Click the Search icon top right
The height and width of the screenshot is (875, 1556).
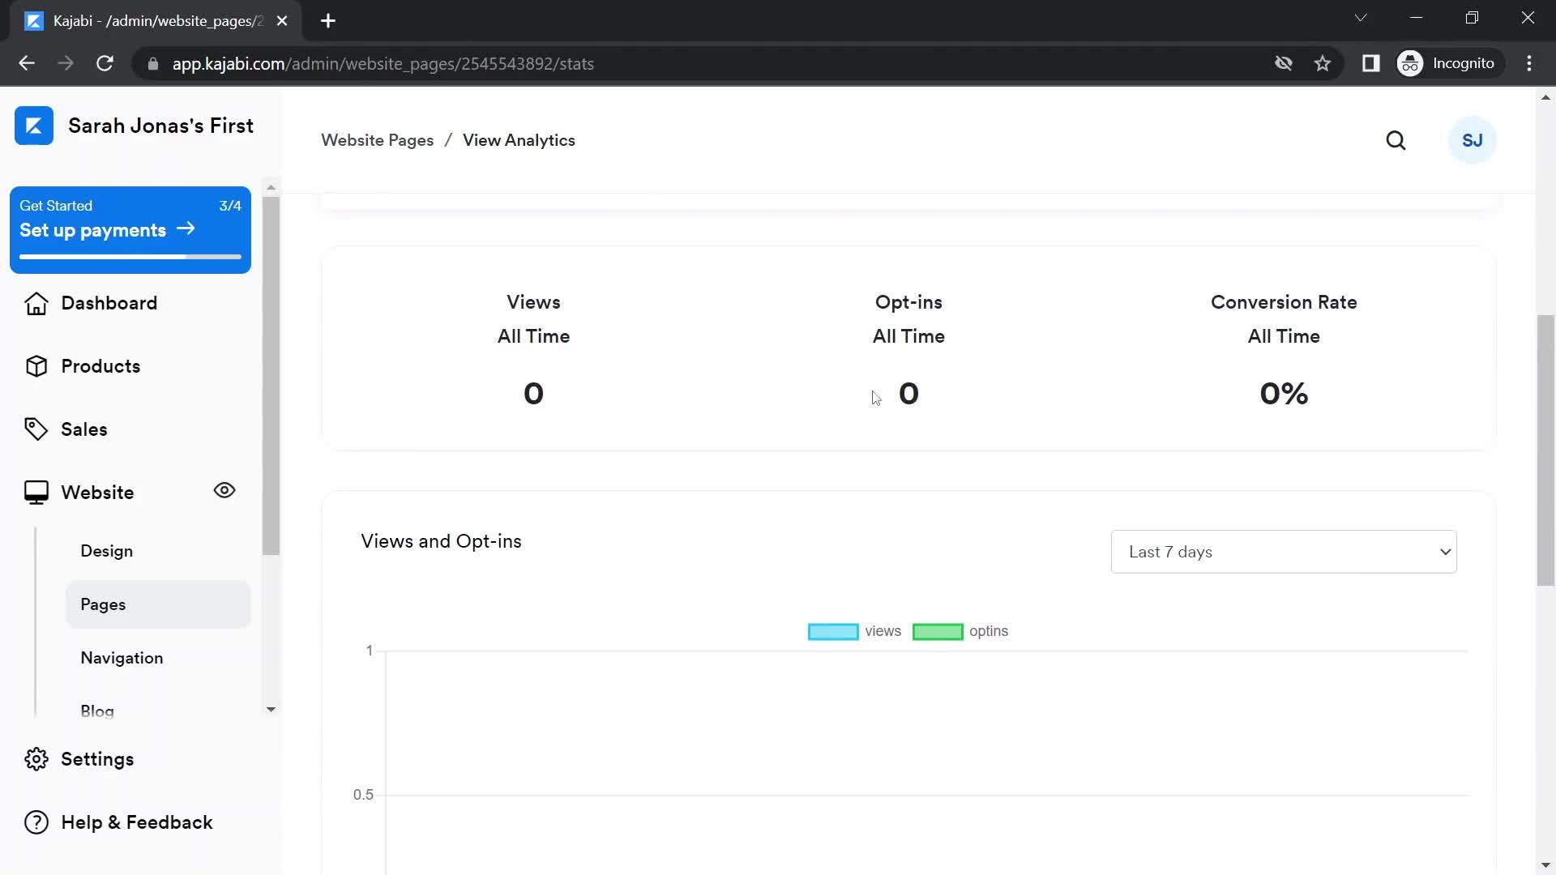[x=1396, y=140]
